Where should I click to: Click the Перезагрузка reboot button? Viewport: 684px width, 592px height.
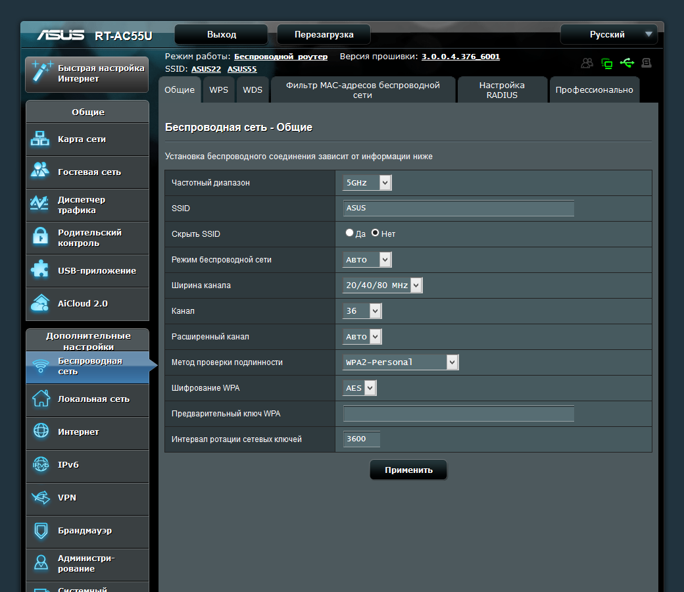coord(324,35)
